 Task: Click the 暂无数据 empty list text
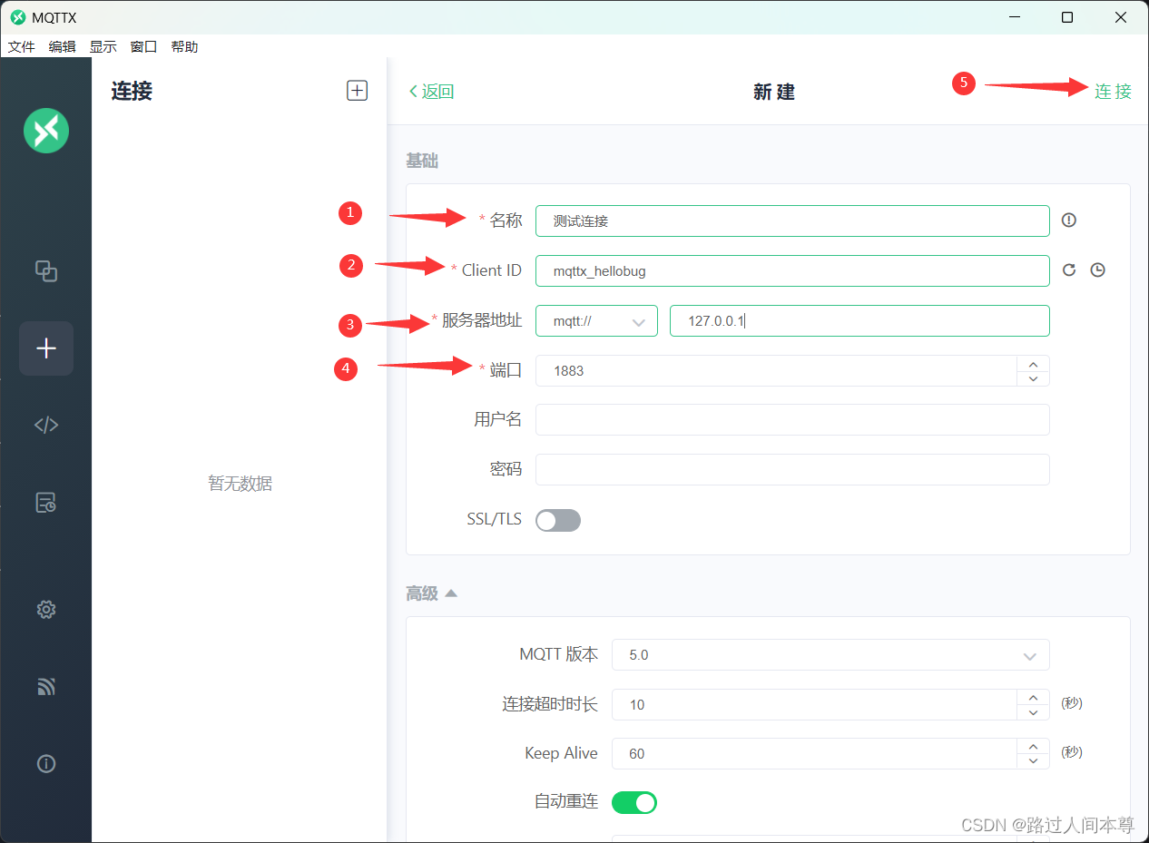tap(241, 484)
